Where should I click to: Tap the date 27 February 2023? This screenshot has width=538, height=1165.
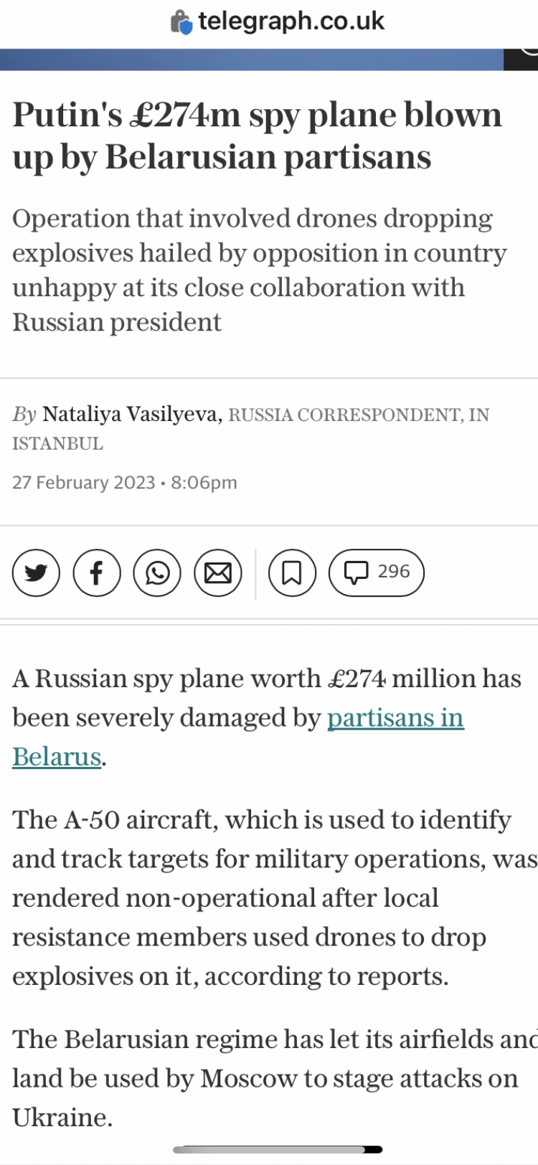[84, 482]
